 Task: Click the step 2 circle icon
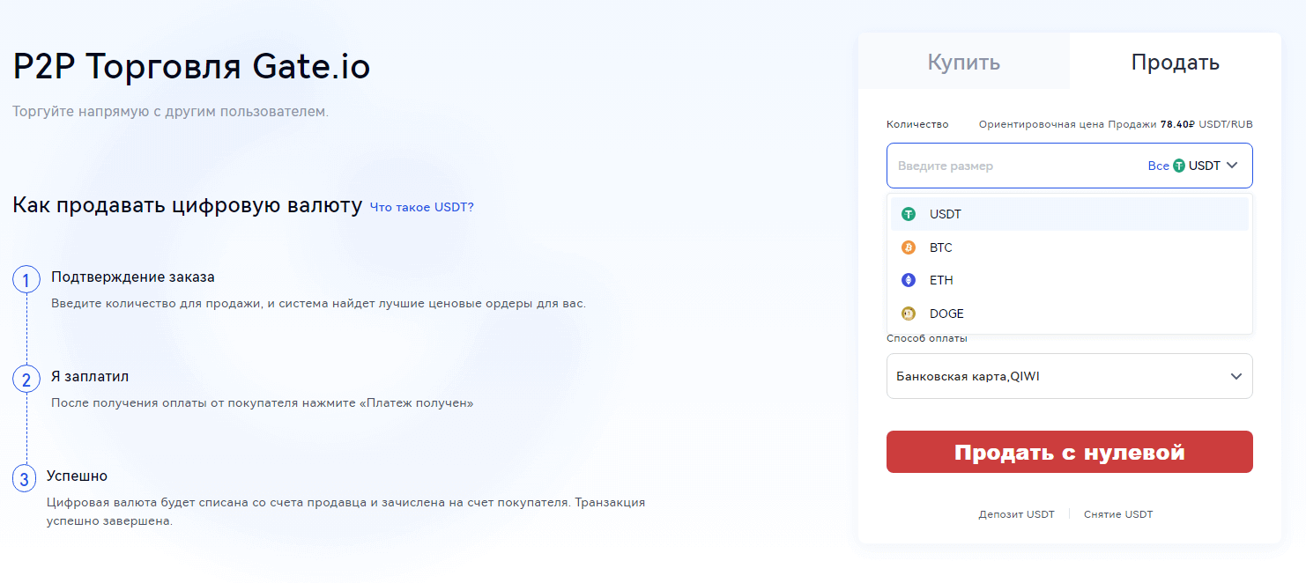pos(26,380)
